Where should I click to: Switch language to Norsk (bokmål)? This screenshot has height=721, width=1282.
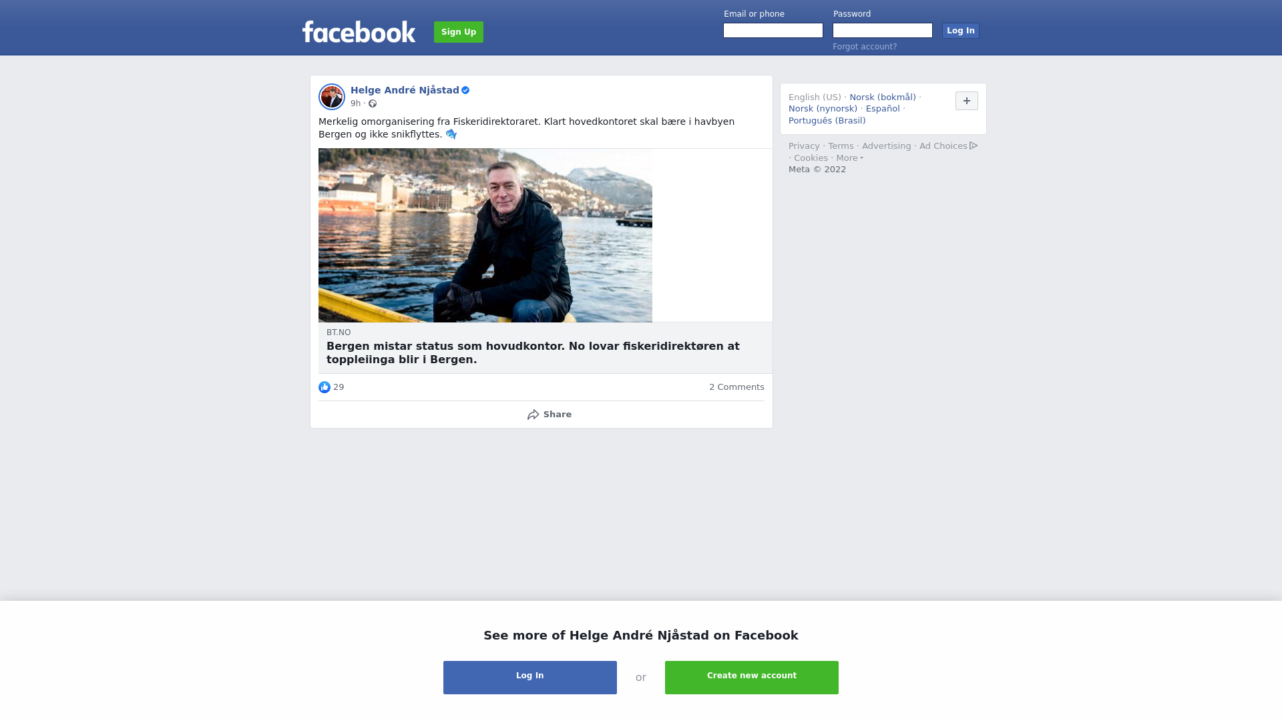click(883, 97)
